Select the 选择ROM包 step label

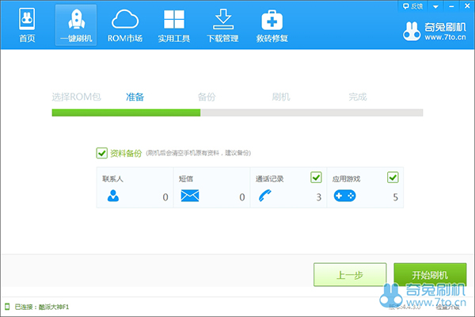point(76,97)
